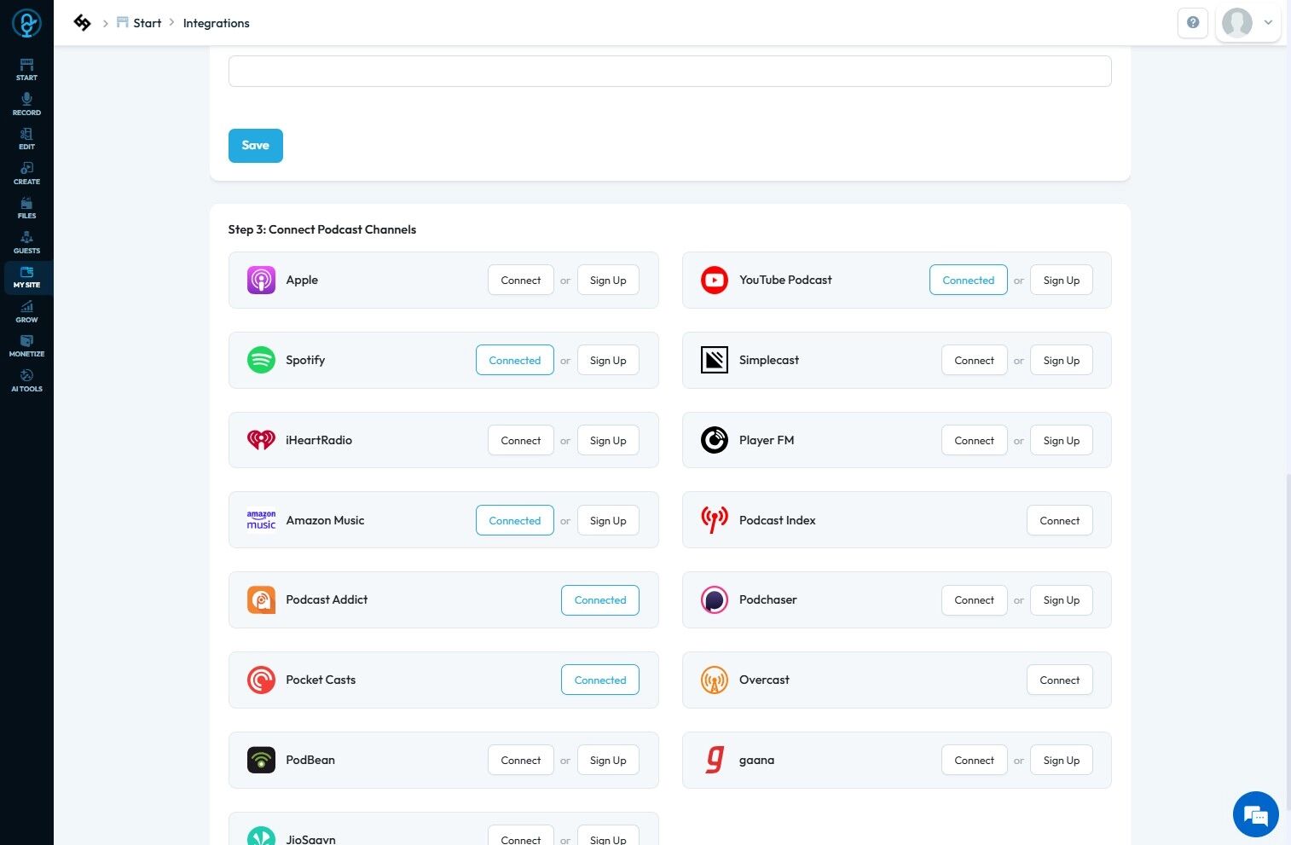Image resolution: width=1291 pixels, height=845 pixels.
Task: Connect the Overcast channel
Action: click(x=1060, y=680)
